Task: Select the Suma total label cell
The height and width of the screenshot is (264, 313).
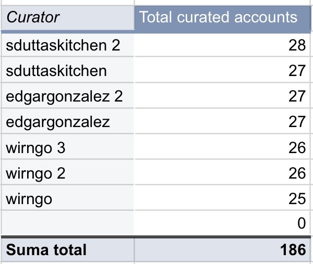Action: [68, 250]
